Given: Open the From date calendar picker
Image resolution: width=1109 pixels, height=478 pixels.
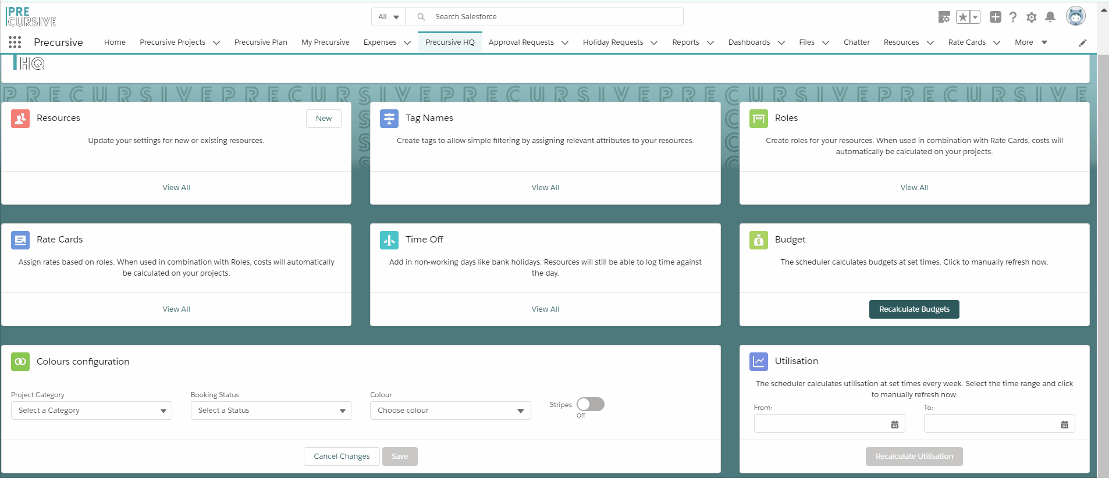Looking at the screenshot, I should coord(895,425).
